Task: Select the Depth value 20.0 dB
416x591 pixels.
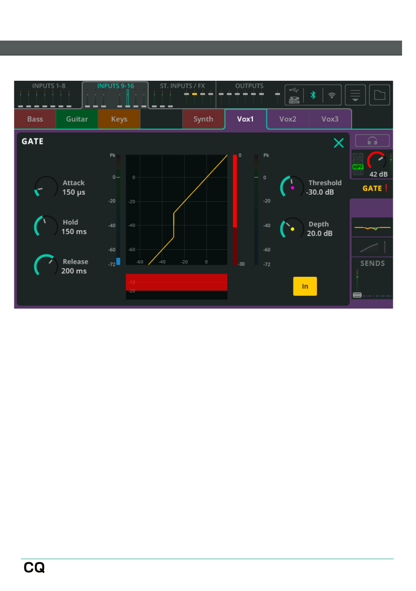Action: pos(320,234)
